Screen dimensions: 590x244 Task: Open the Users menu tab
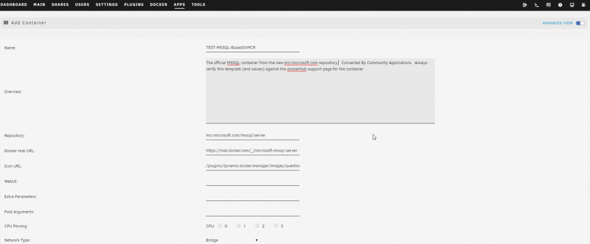coord(82,5)
